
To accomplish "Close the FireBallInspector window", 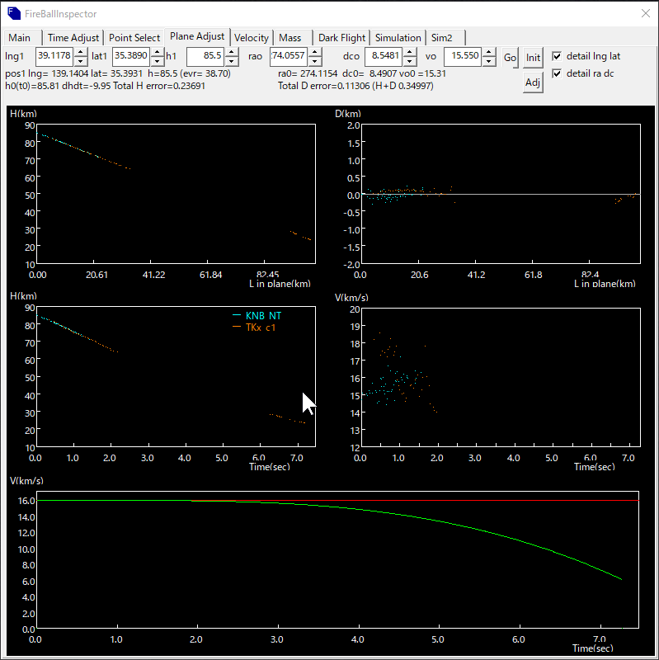I will pos(646,13).
